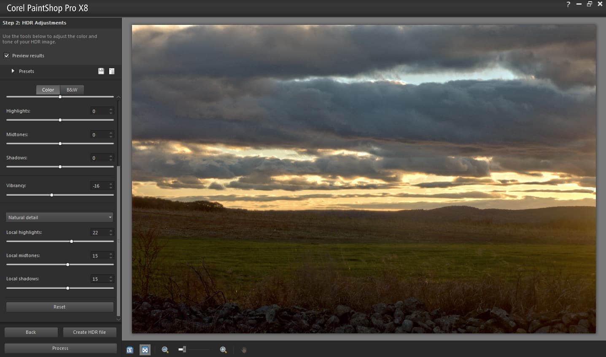Screen dimensions: 606x357
Task: Click the save preset floppy icon
Action: [101, 71]
